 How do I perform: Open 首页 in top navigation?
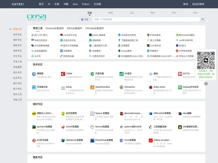tap(41, 4)
